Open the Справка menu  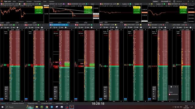point(51,1)
